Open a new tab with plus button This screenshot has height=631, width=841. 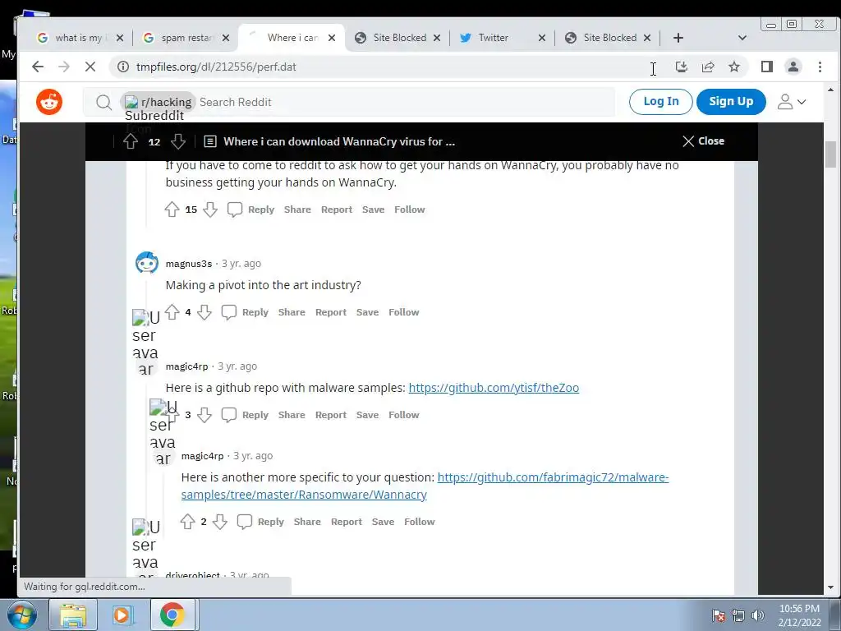pyautogui.click(x=678, y=38)
